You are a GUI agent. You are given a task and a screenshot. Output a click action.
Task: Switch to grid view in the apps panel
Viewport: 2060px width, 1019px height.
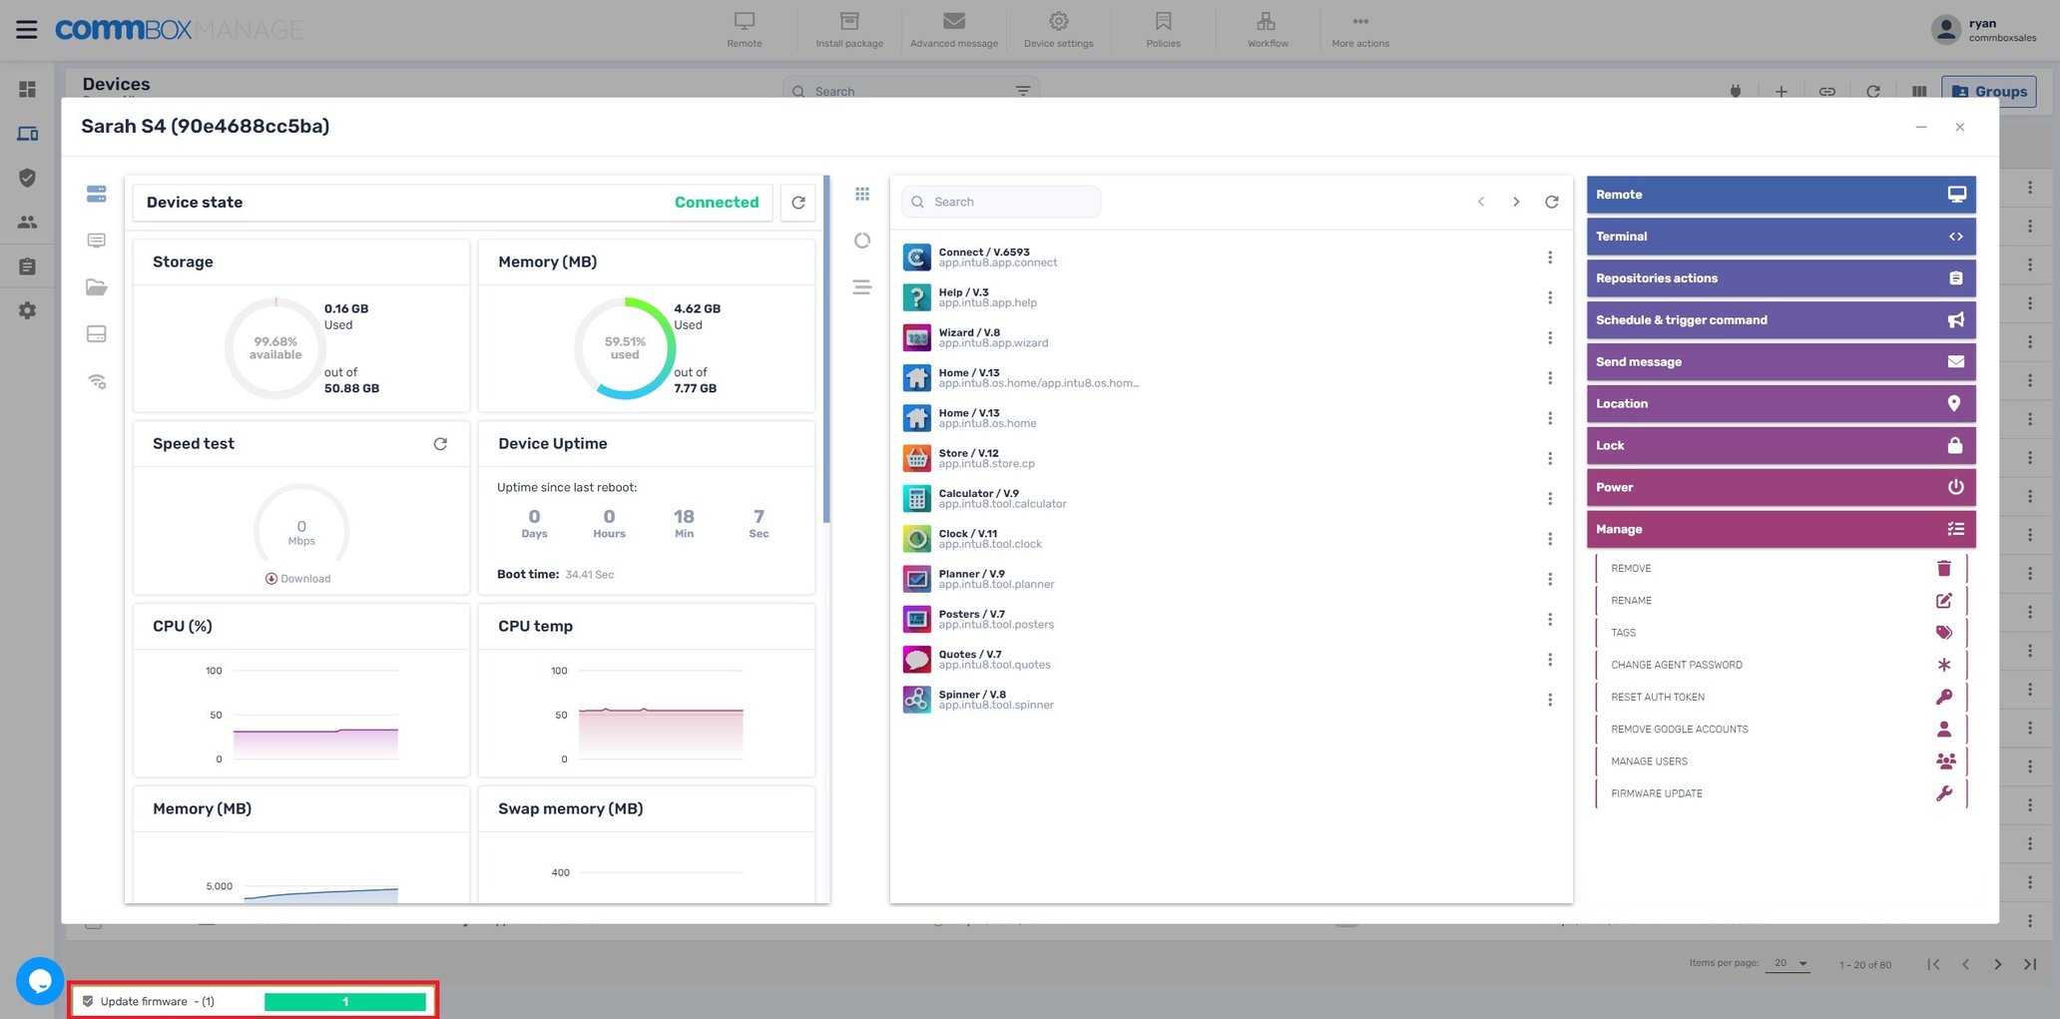pyautogui.click(x=861, y=193)
